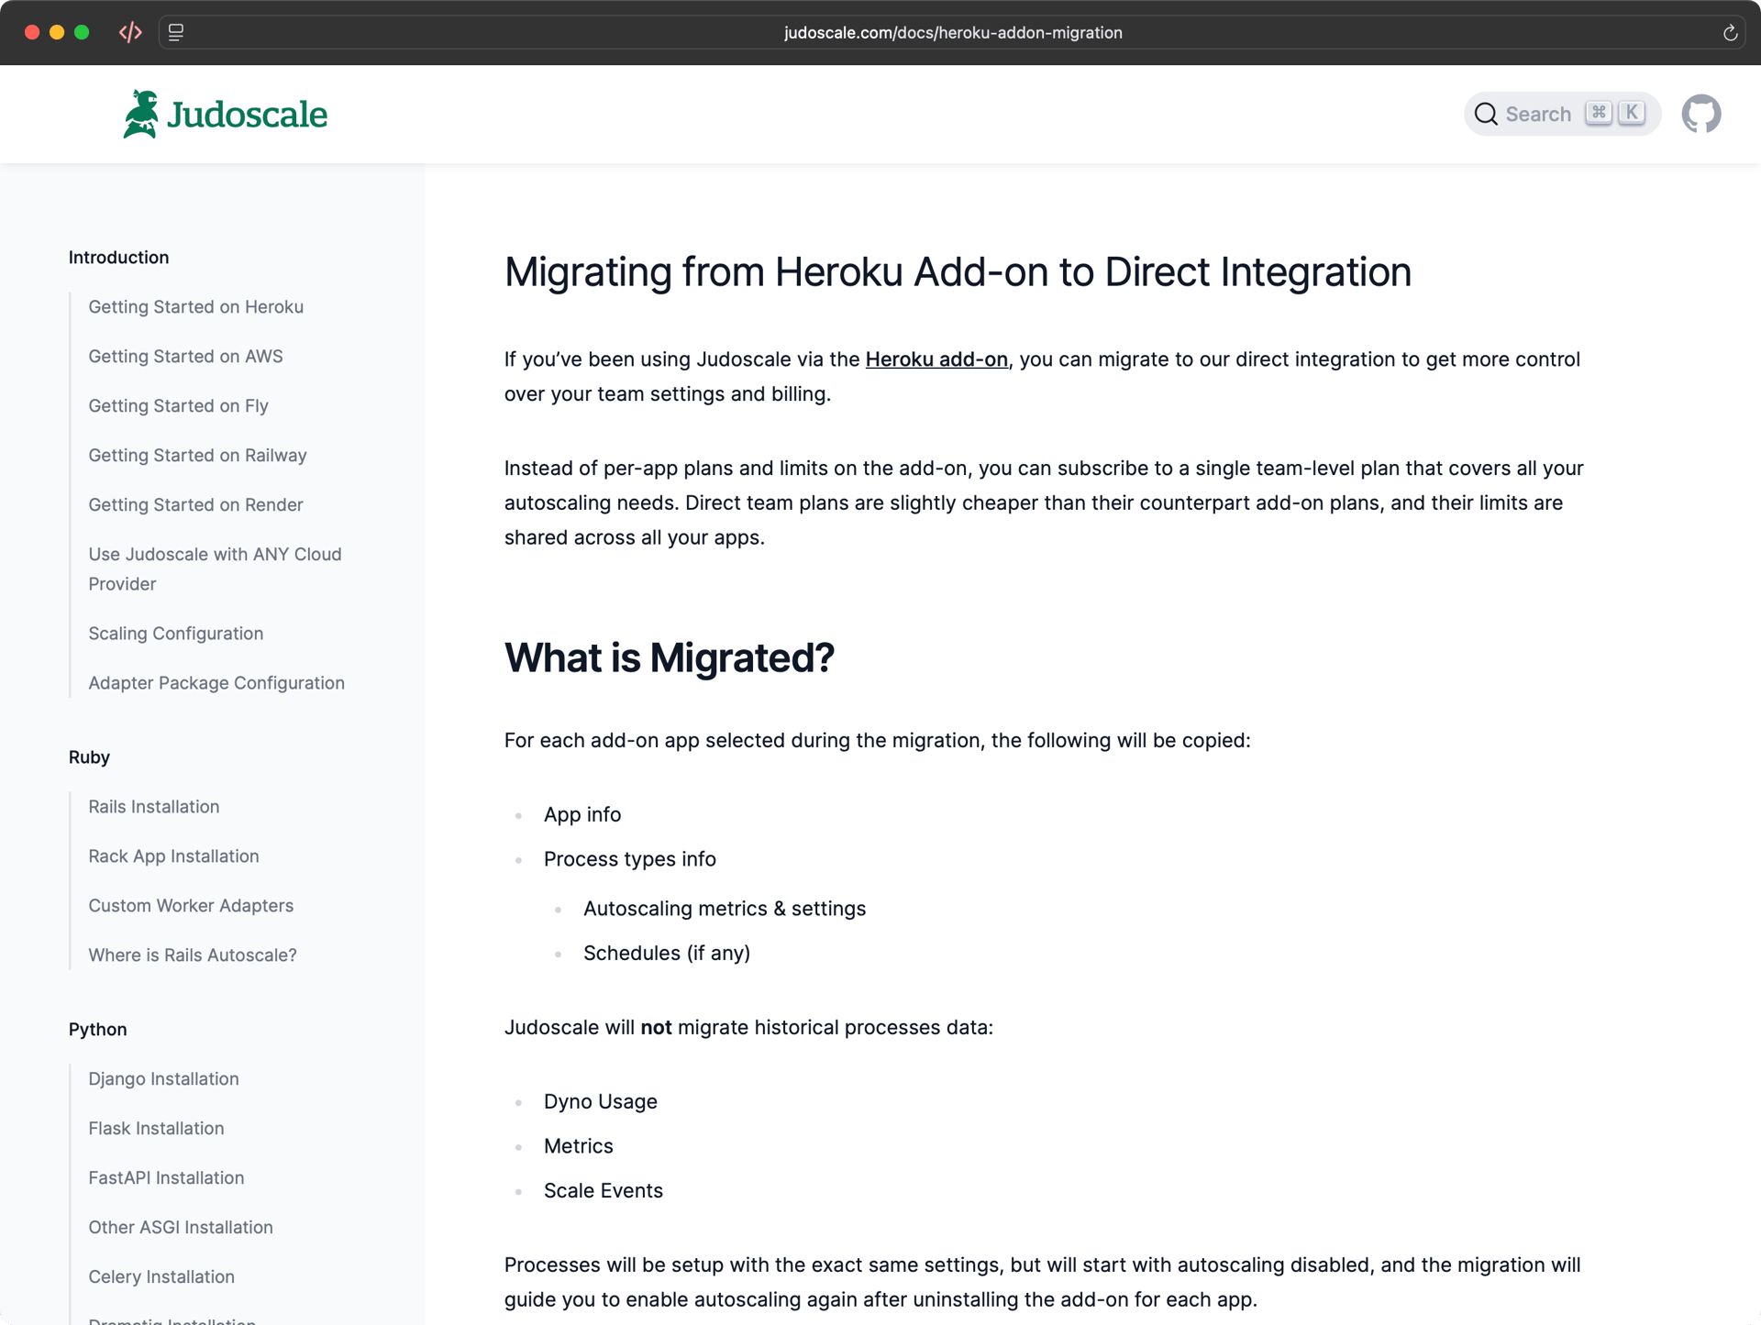Click the Dyno Usage list item
This screenshot has height=1325, width=1761.
(x=601, y=1102)
